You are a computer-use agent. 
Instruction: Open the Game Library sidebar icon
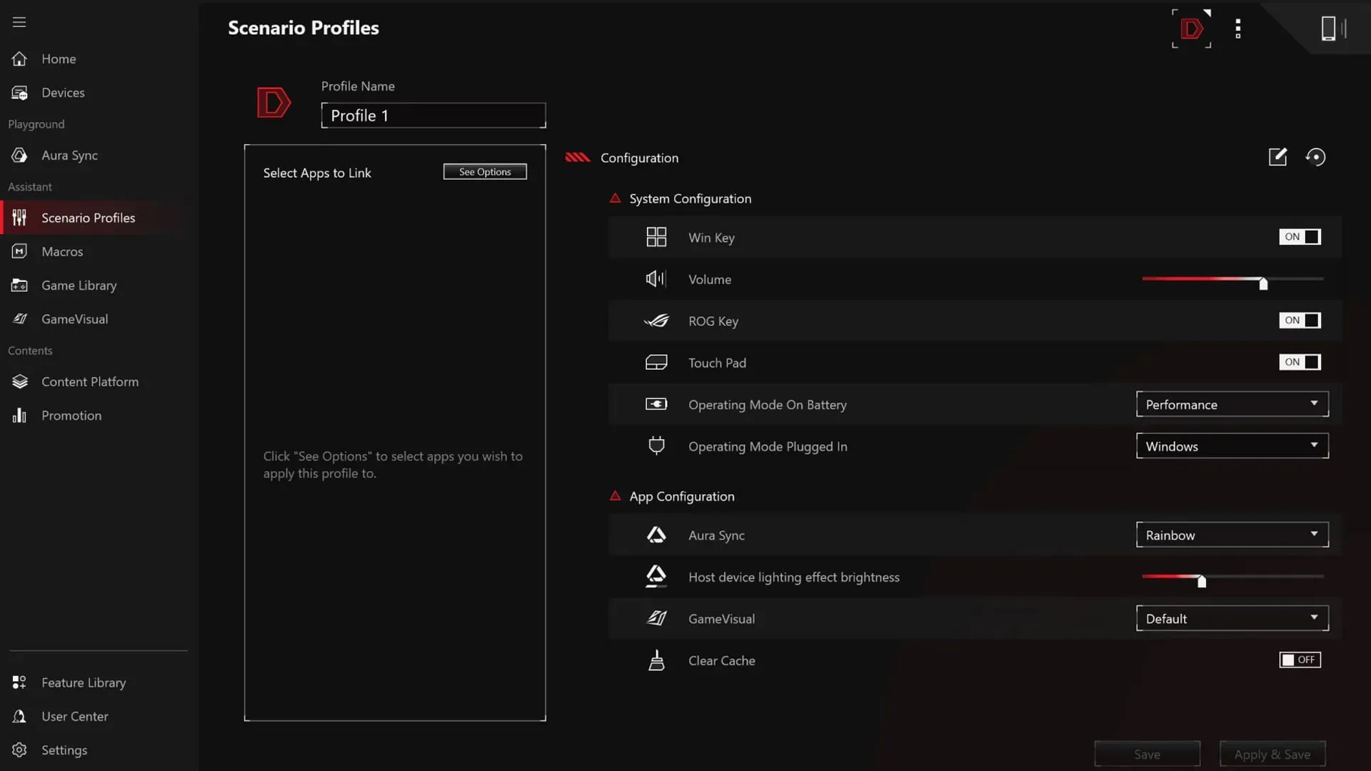tap(19, 285)
